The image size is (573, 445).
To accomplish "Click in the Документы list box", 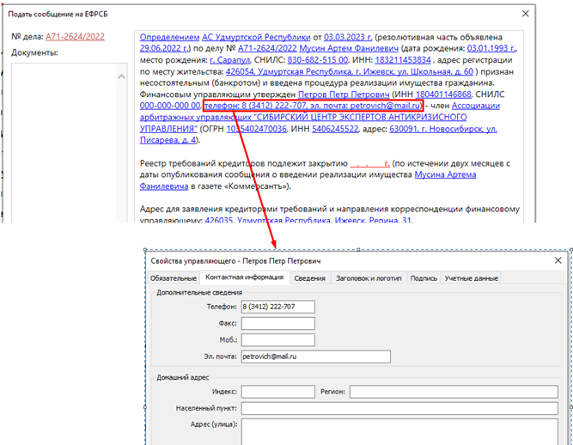I will 64,143.
